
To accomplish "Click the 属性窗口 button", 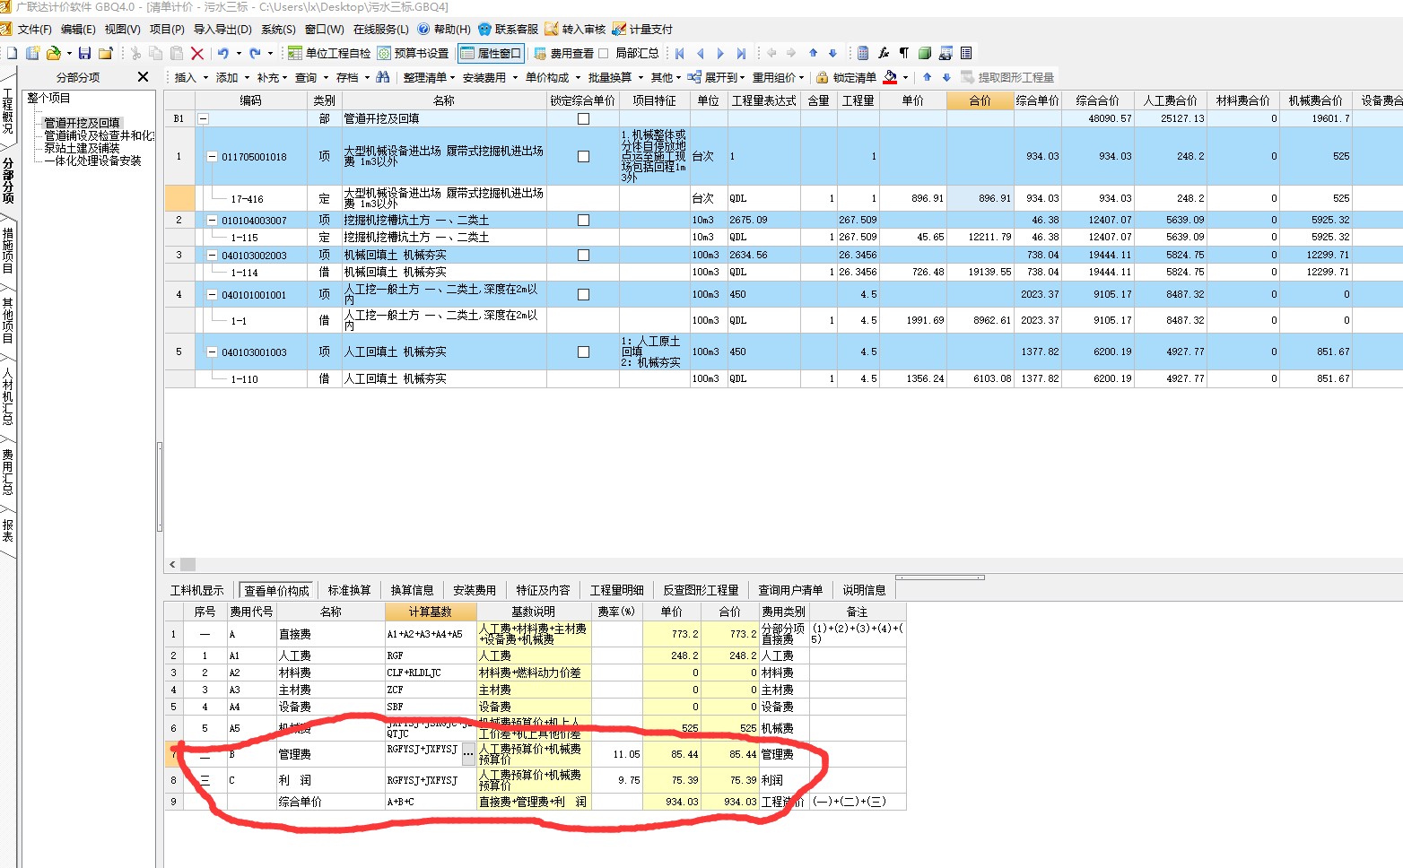I will [x=491, y=54].
